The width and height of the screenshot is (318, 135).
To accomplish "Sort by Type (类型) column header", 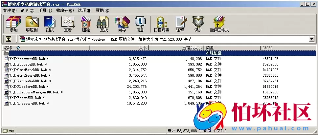I will tap(232, 48).
